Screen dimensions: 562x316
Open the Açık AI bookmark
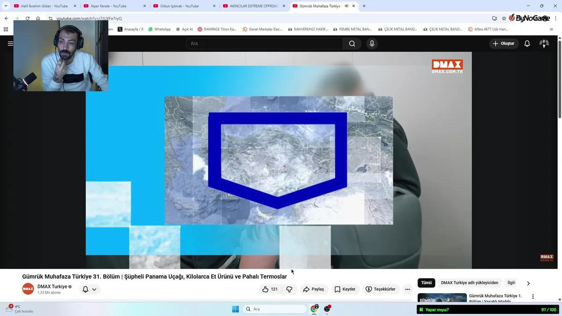(184, 29)
